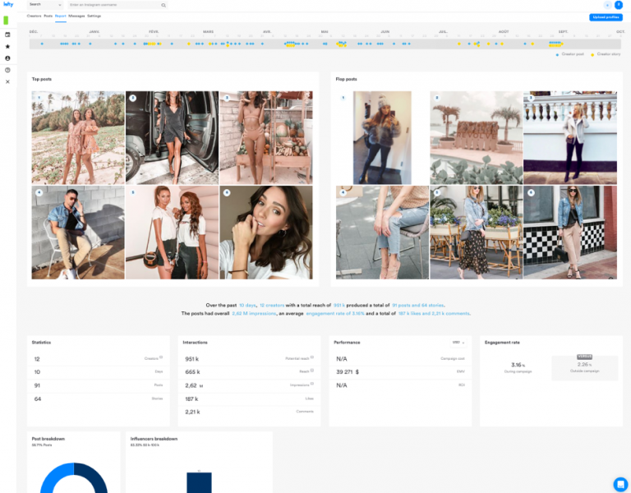Switch to the Posts tab
Viewport: 631px width, 493px height.
point(48,16)
